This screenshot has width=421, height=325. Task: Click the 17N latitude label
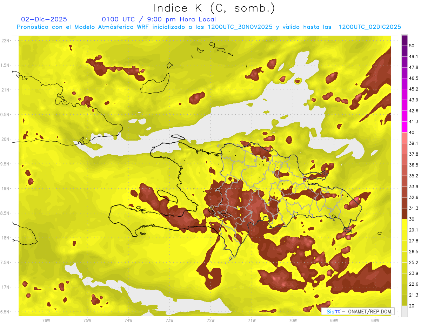point(6,287)
